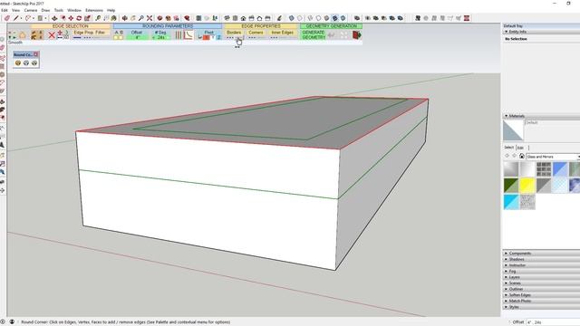Switch to Front house view icon
Screen dimensions: 580x326
pyautogui.click(x=243, y=18)
